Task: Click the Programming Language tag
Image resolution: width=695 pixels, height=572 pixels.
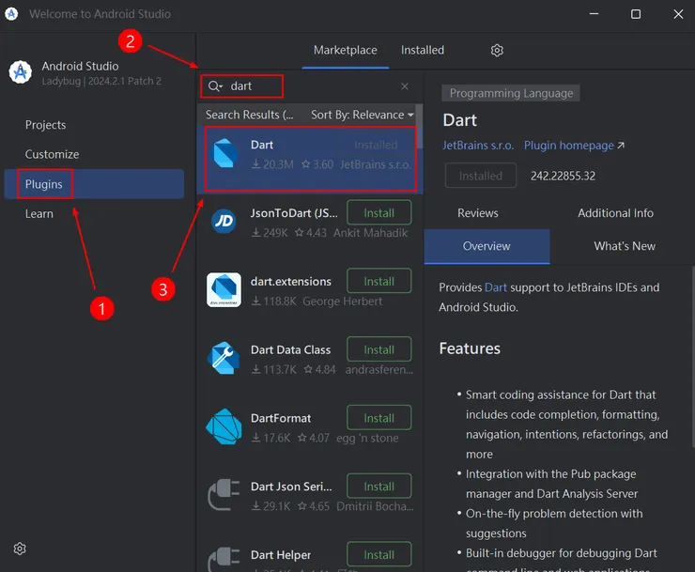Action: coord(511,93)
